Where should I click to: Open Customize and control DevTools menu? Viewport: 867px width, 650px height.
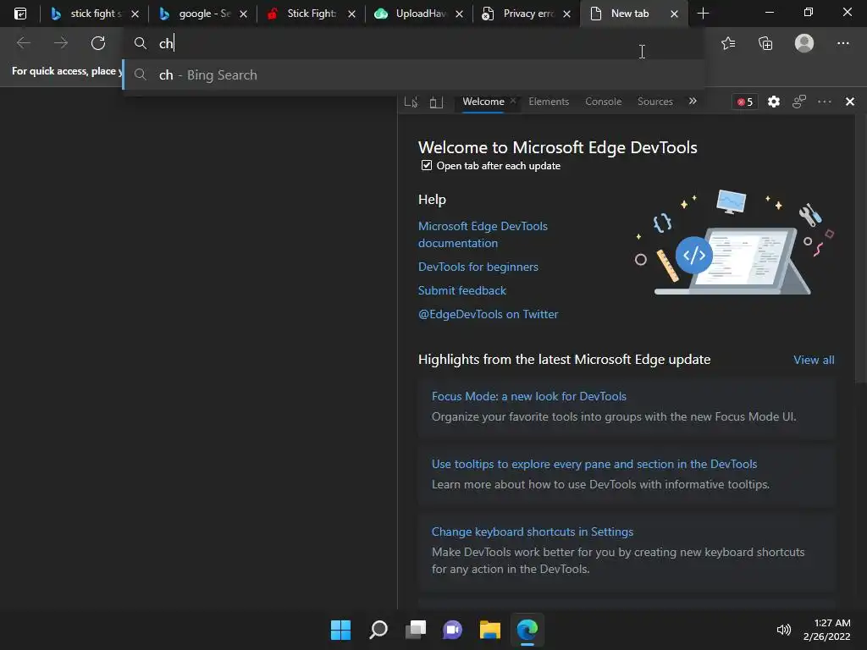(x=825, y=102)
